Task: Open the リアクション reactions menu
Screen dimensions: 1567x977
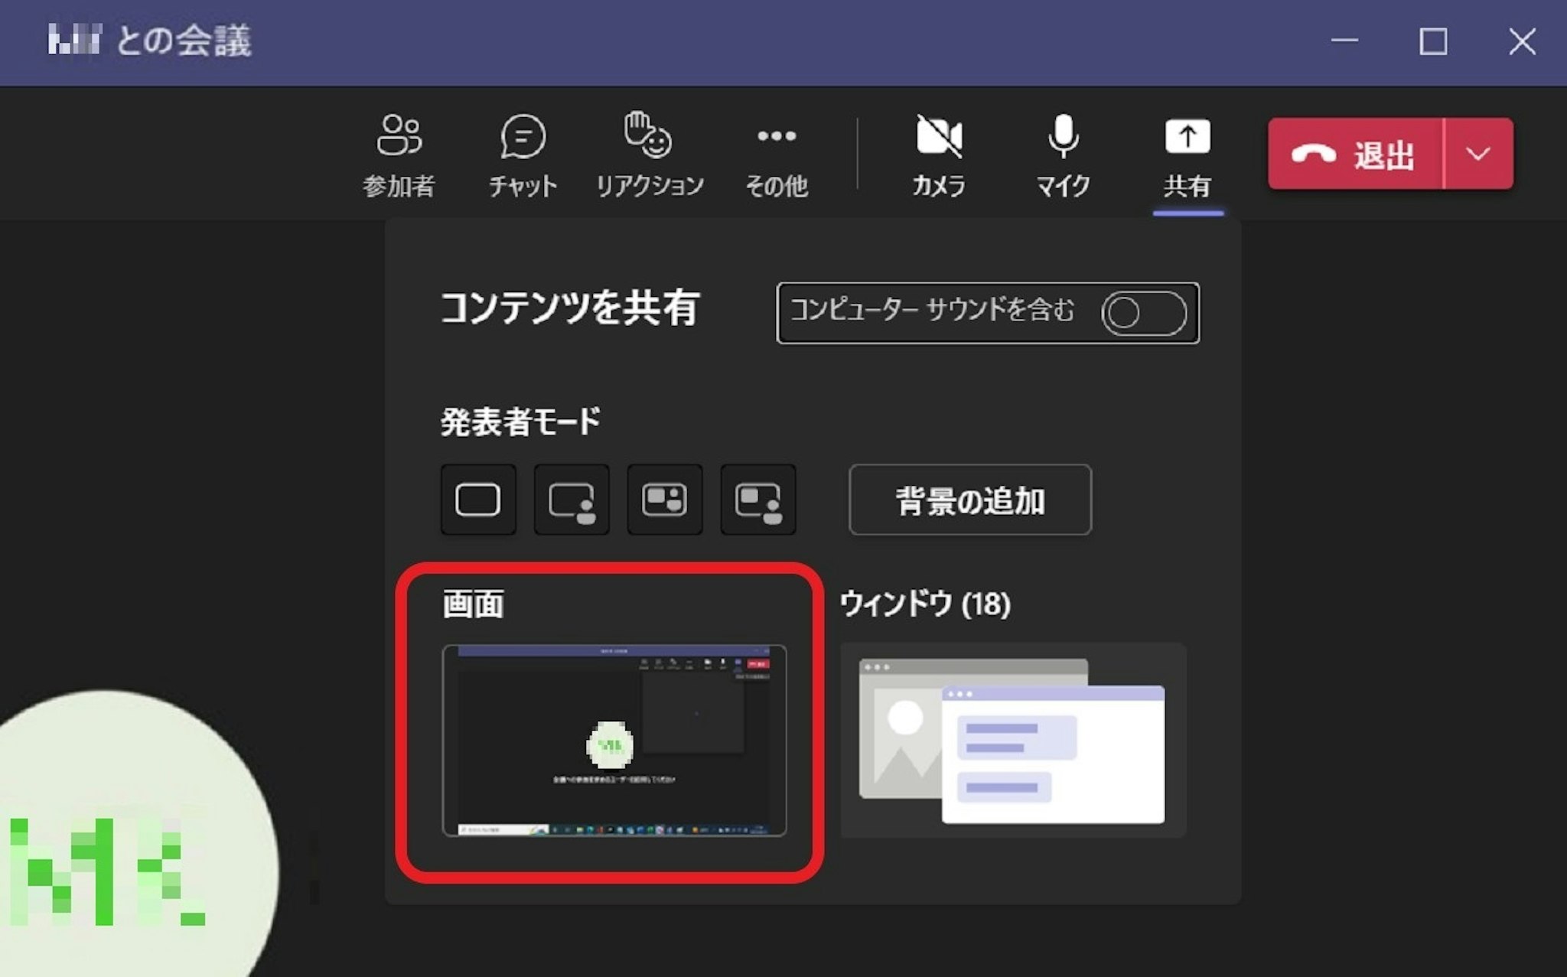Action: 649,155
